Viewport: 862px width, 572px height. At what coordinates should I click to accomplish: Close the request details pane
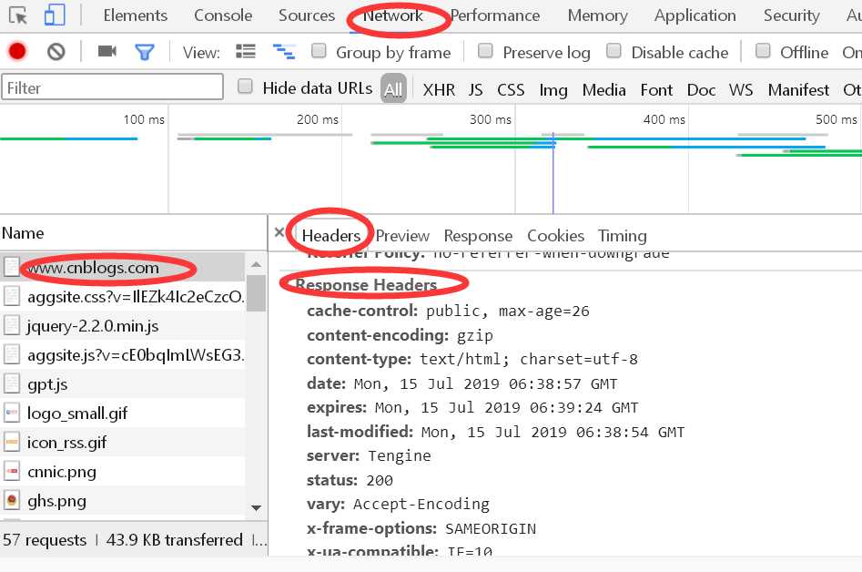(279, 232)
